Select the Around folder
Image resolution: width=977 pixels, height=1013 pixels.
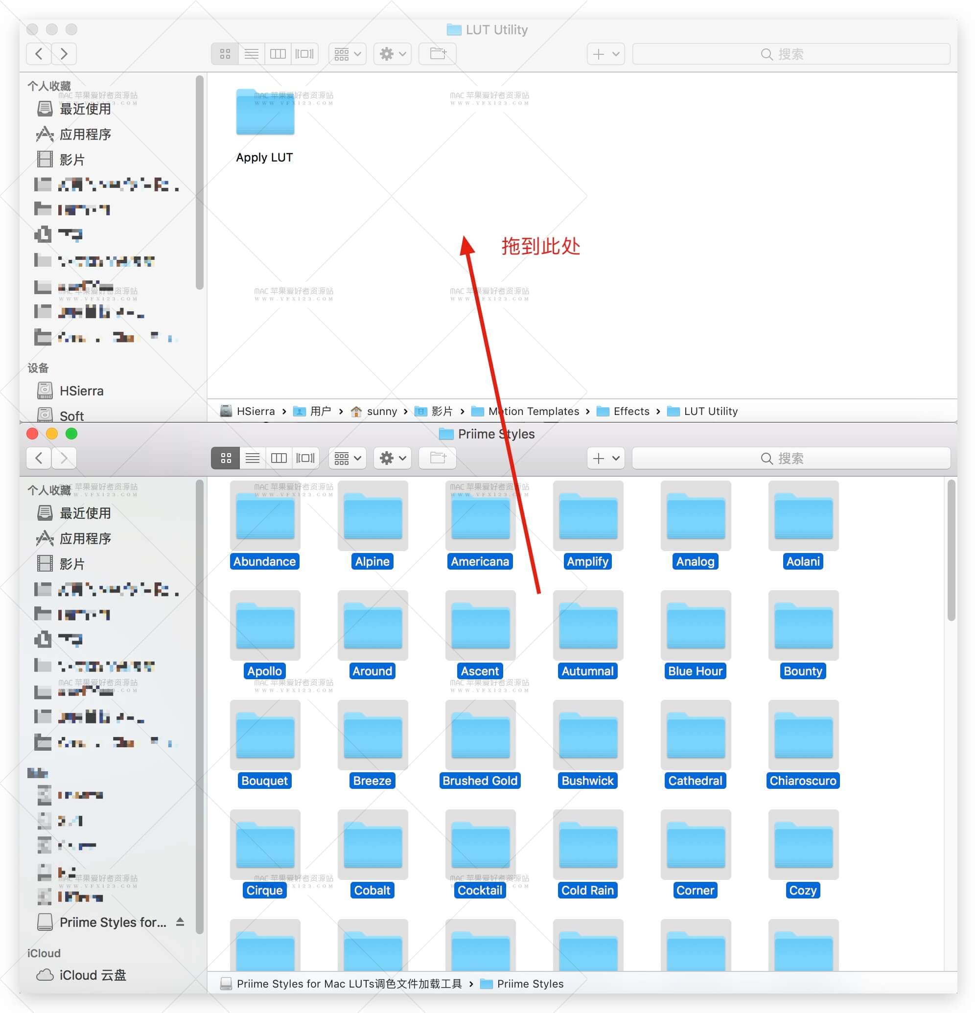coord(372,626)
